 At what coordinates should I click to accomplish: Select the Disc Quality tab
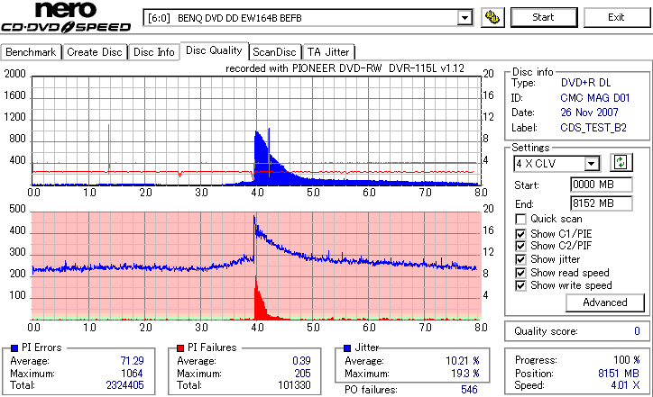point(214,50)
